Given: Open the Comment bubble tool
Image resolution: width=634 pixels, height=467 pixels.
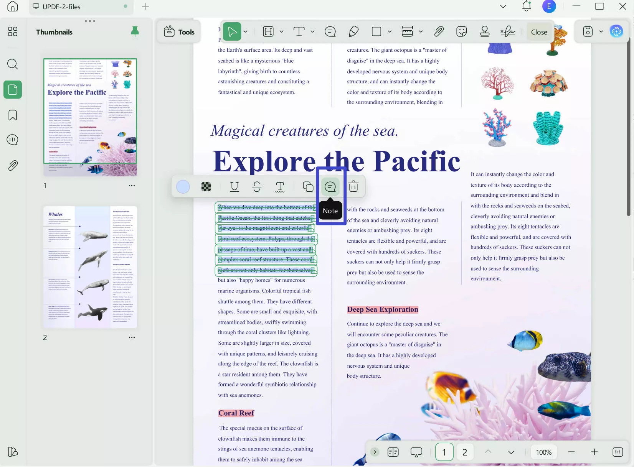Looking at the screenshot, I should click(x=330, y=31).
